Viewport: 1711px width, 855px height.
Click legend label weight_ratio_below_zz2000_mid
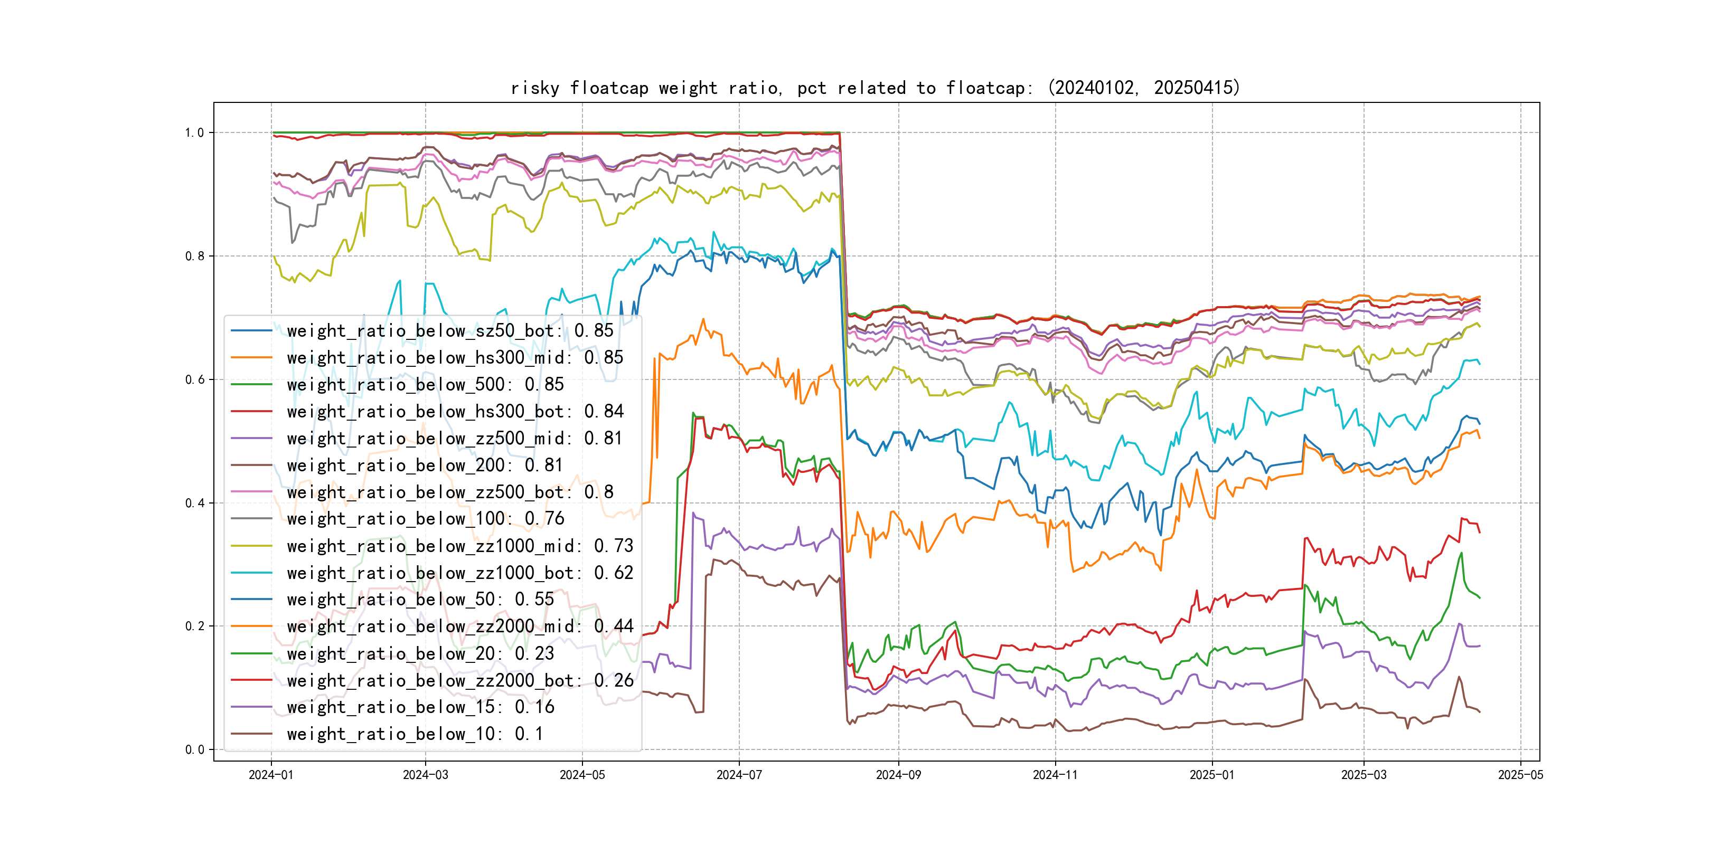coord(459,626)
